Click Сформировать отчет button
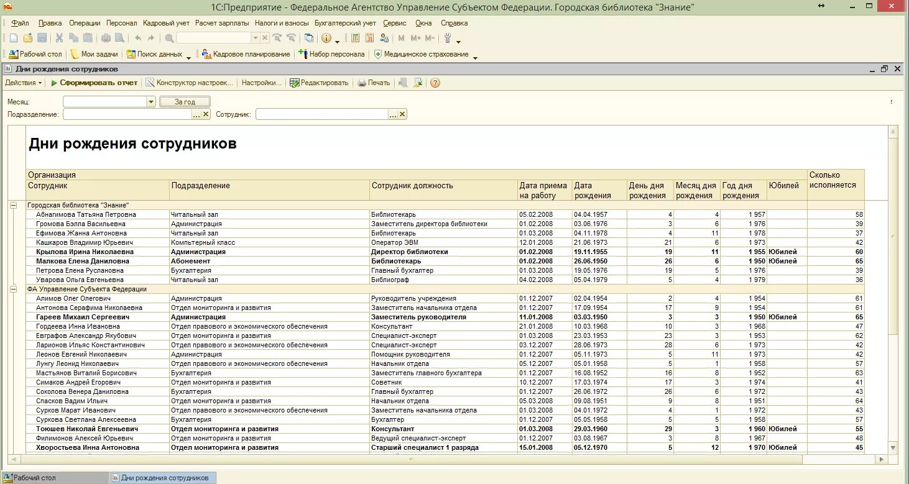This screenshot has width=909, height=484. tap(94, 83)
